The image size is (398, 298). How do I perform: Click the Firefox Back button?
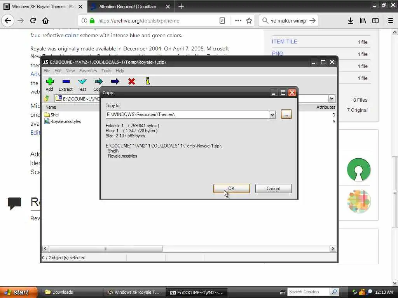[x=8, y=21]
